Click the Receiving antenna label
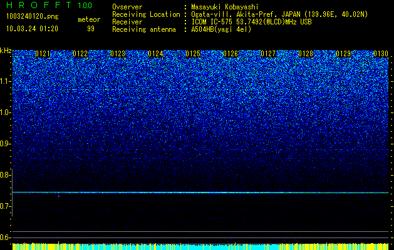The width and height of the screenshot is (394, 250). 144,29
